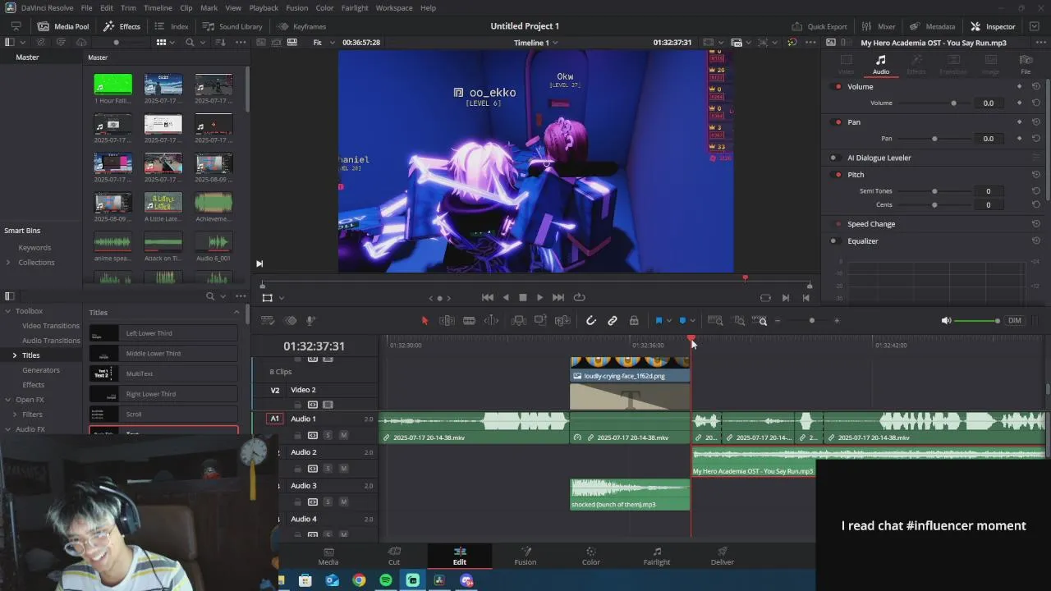This screenshot has width=1051, height=591.
Task: Open media pool three-dot options
Action: coord(241,42)
